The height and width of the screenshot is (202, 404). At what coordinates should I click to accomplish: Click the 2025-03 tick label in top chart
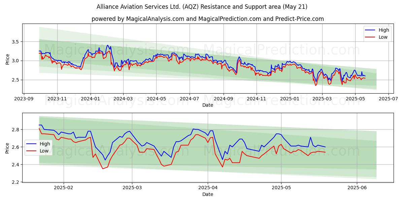coord(322,99)
